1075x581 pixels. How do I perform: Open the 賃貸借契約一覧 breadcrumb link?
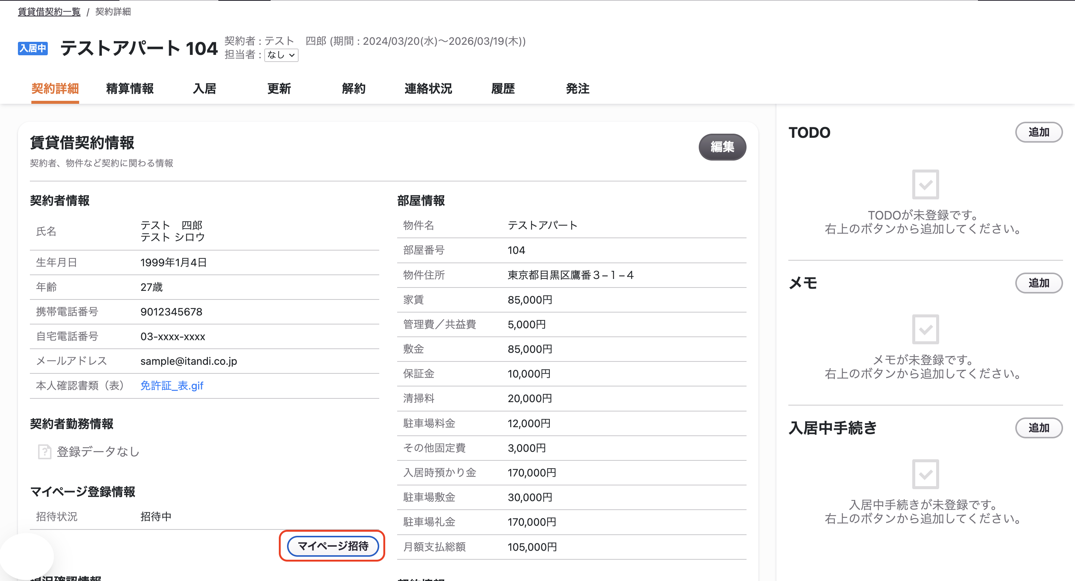point(49,12)
